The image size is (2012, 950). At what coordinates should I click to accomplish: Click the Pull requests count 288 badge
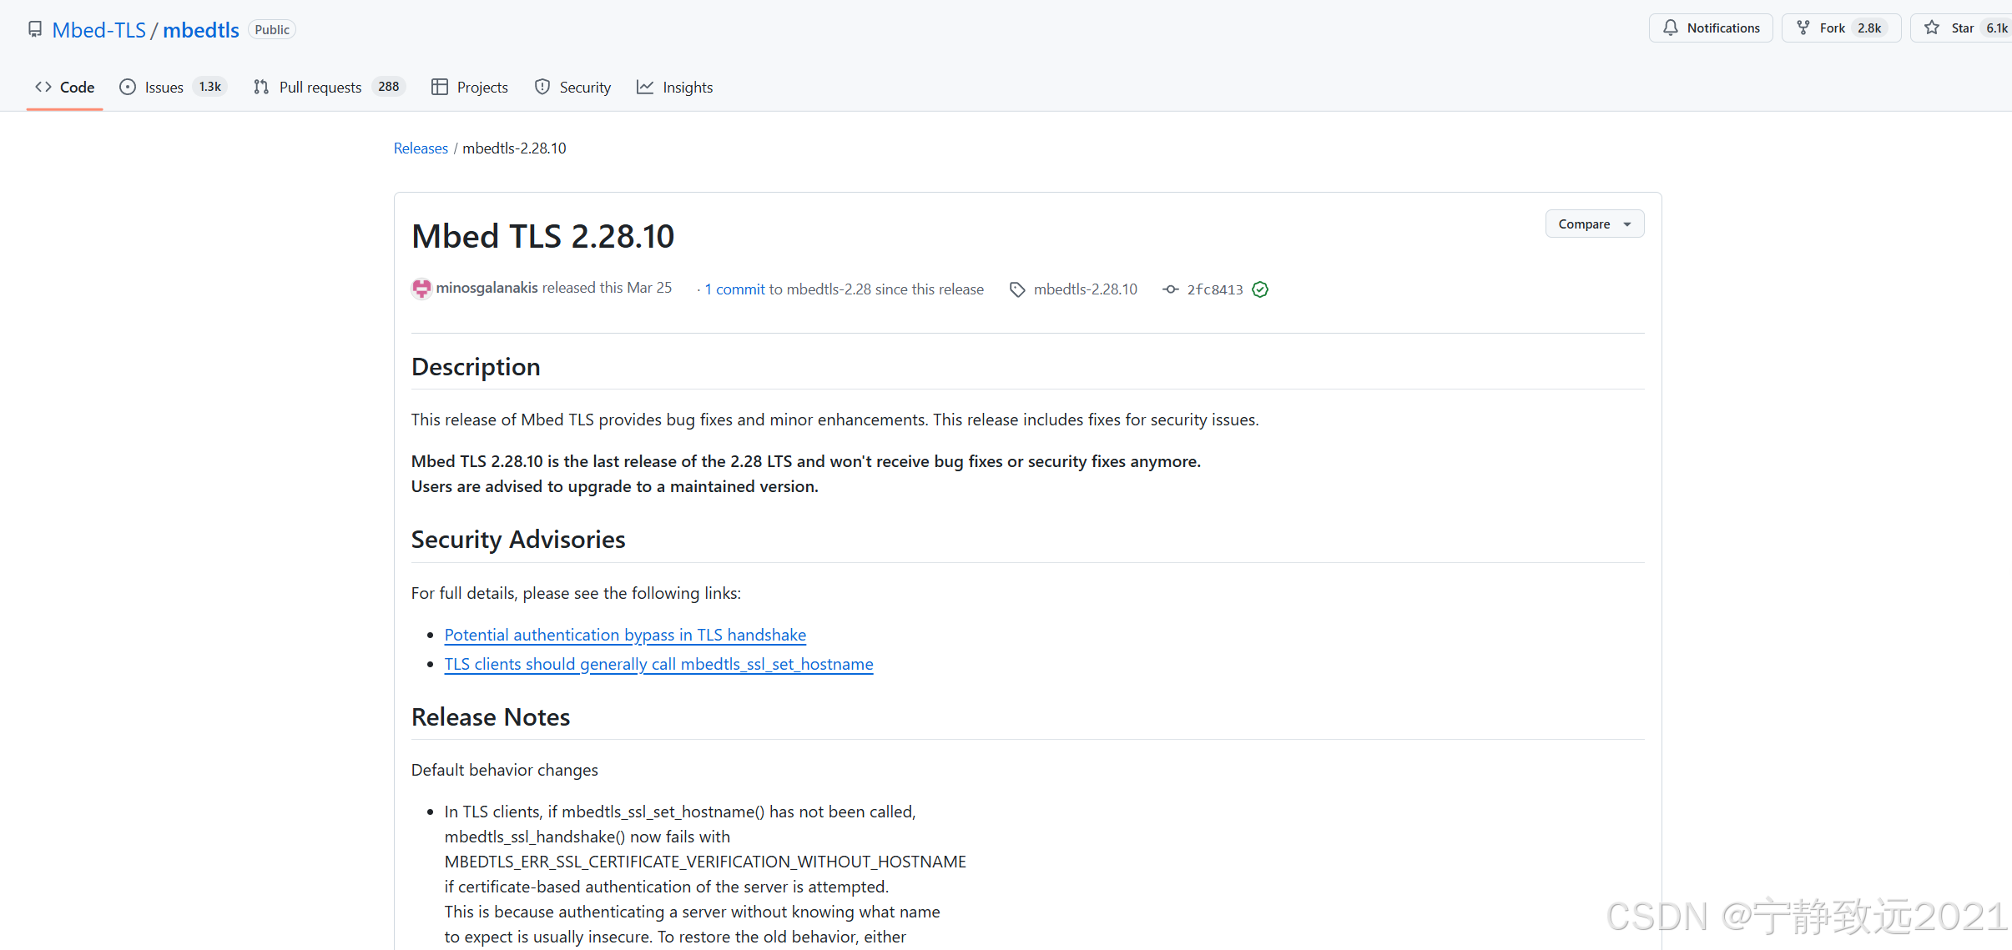pyautogui.click(x=388, y=87)
